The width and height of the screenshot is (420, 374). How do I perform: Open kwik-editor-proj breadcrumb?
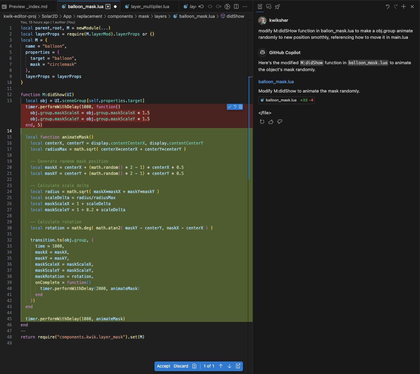(x=20, y=16)
